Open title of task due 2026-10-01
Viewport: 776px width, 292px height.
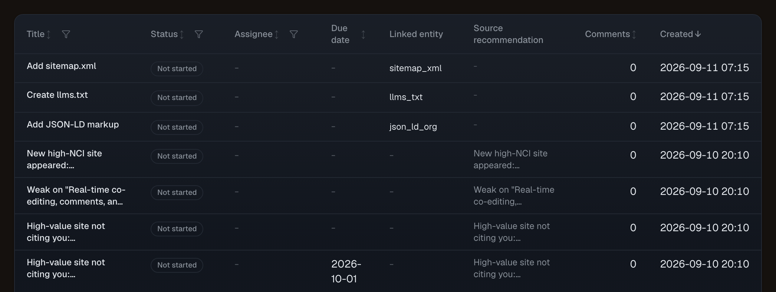(66, 268)
